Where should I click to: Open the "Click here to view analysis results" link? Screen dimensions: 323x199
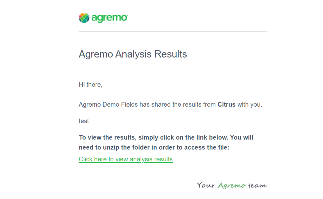tap(125, 159)
